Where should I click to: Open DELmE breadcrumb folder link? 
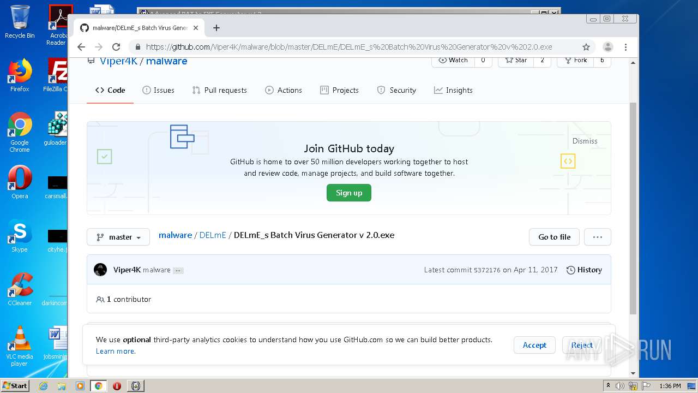point(213,235)
